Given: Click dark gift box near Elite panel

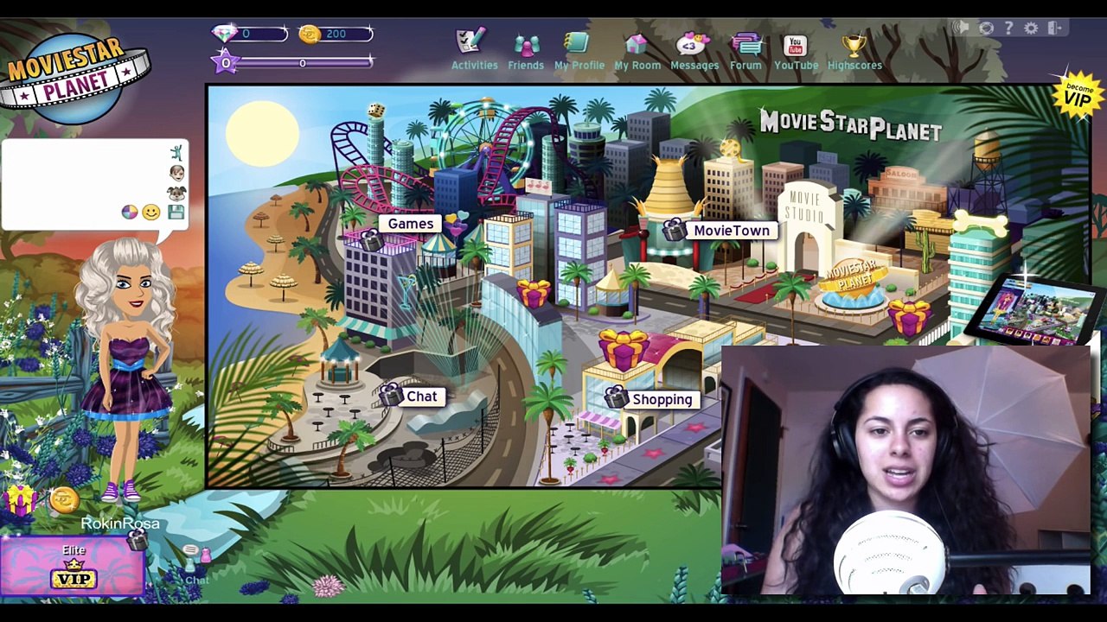Looking at the screenshot, I should coord(137,540).
